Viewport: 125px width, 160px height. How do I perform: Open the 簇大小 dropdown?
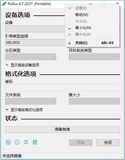click(94, 101)
